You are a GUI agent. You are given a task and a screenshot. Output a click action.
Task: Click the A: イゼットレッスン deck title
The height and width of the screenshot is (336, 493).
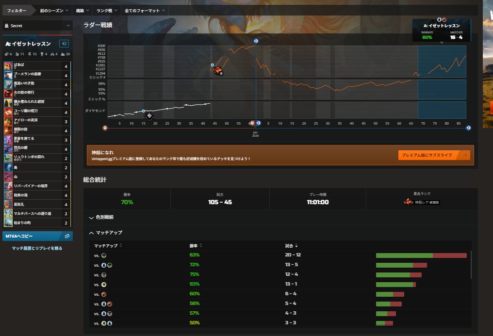tap(28, 44)
